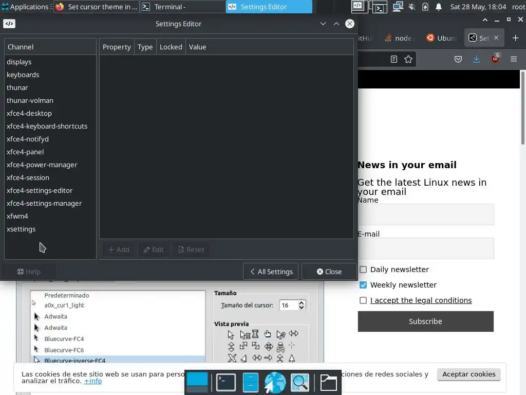
Task: Click the Edit property button
Action: [x=154, y=249]
